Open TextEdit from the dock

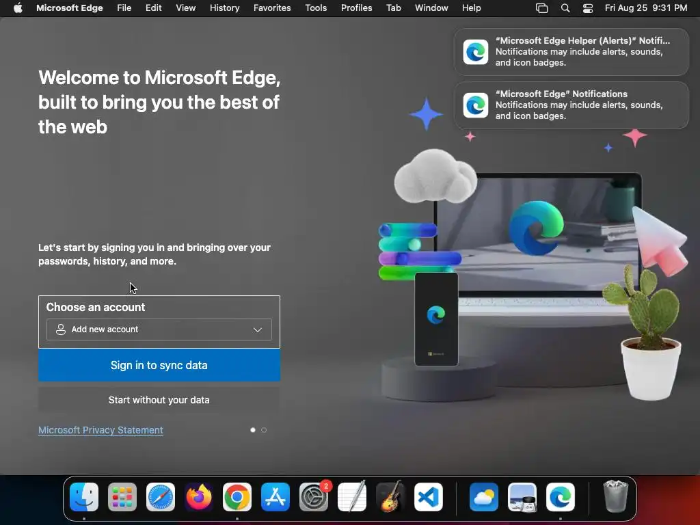coord(352,497)
